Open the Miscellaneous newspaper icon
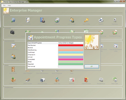The height and width of the screenshot is (100, 126). pyautogui.click(x=101, y=80)
